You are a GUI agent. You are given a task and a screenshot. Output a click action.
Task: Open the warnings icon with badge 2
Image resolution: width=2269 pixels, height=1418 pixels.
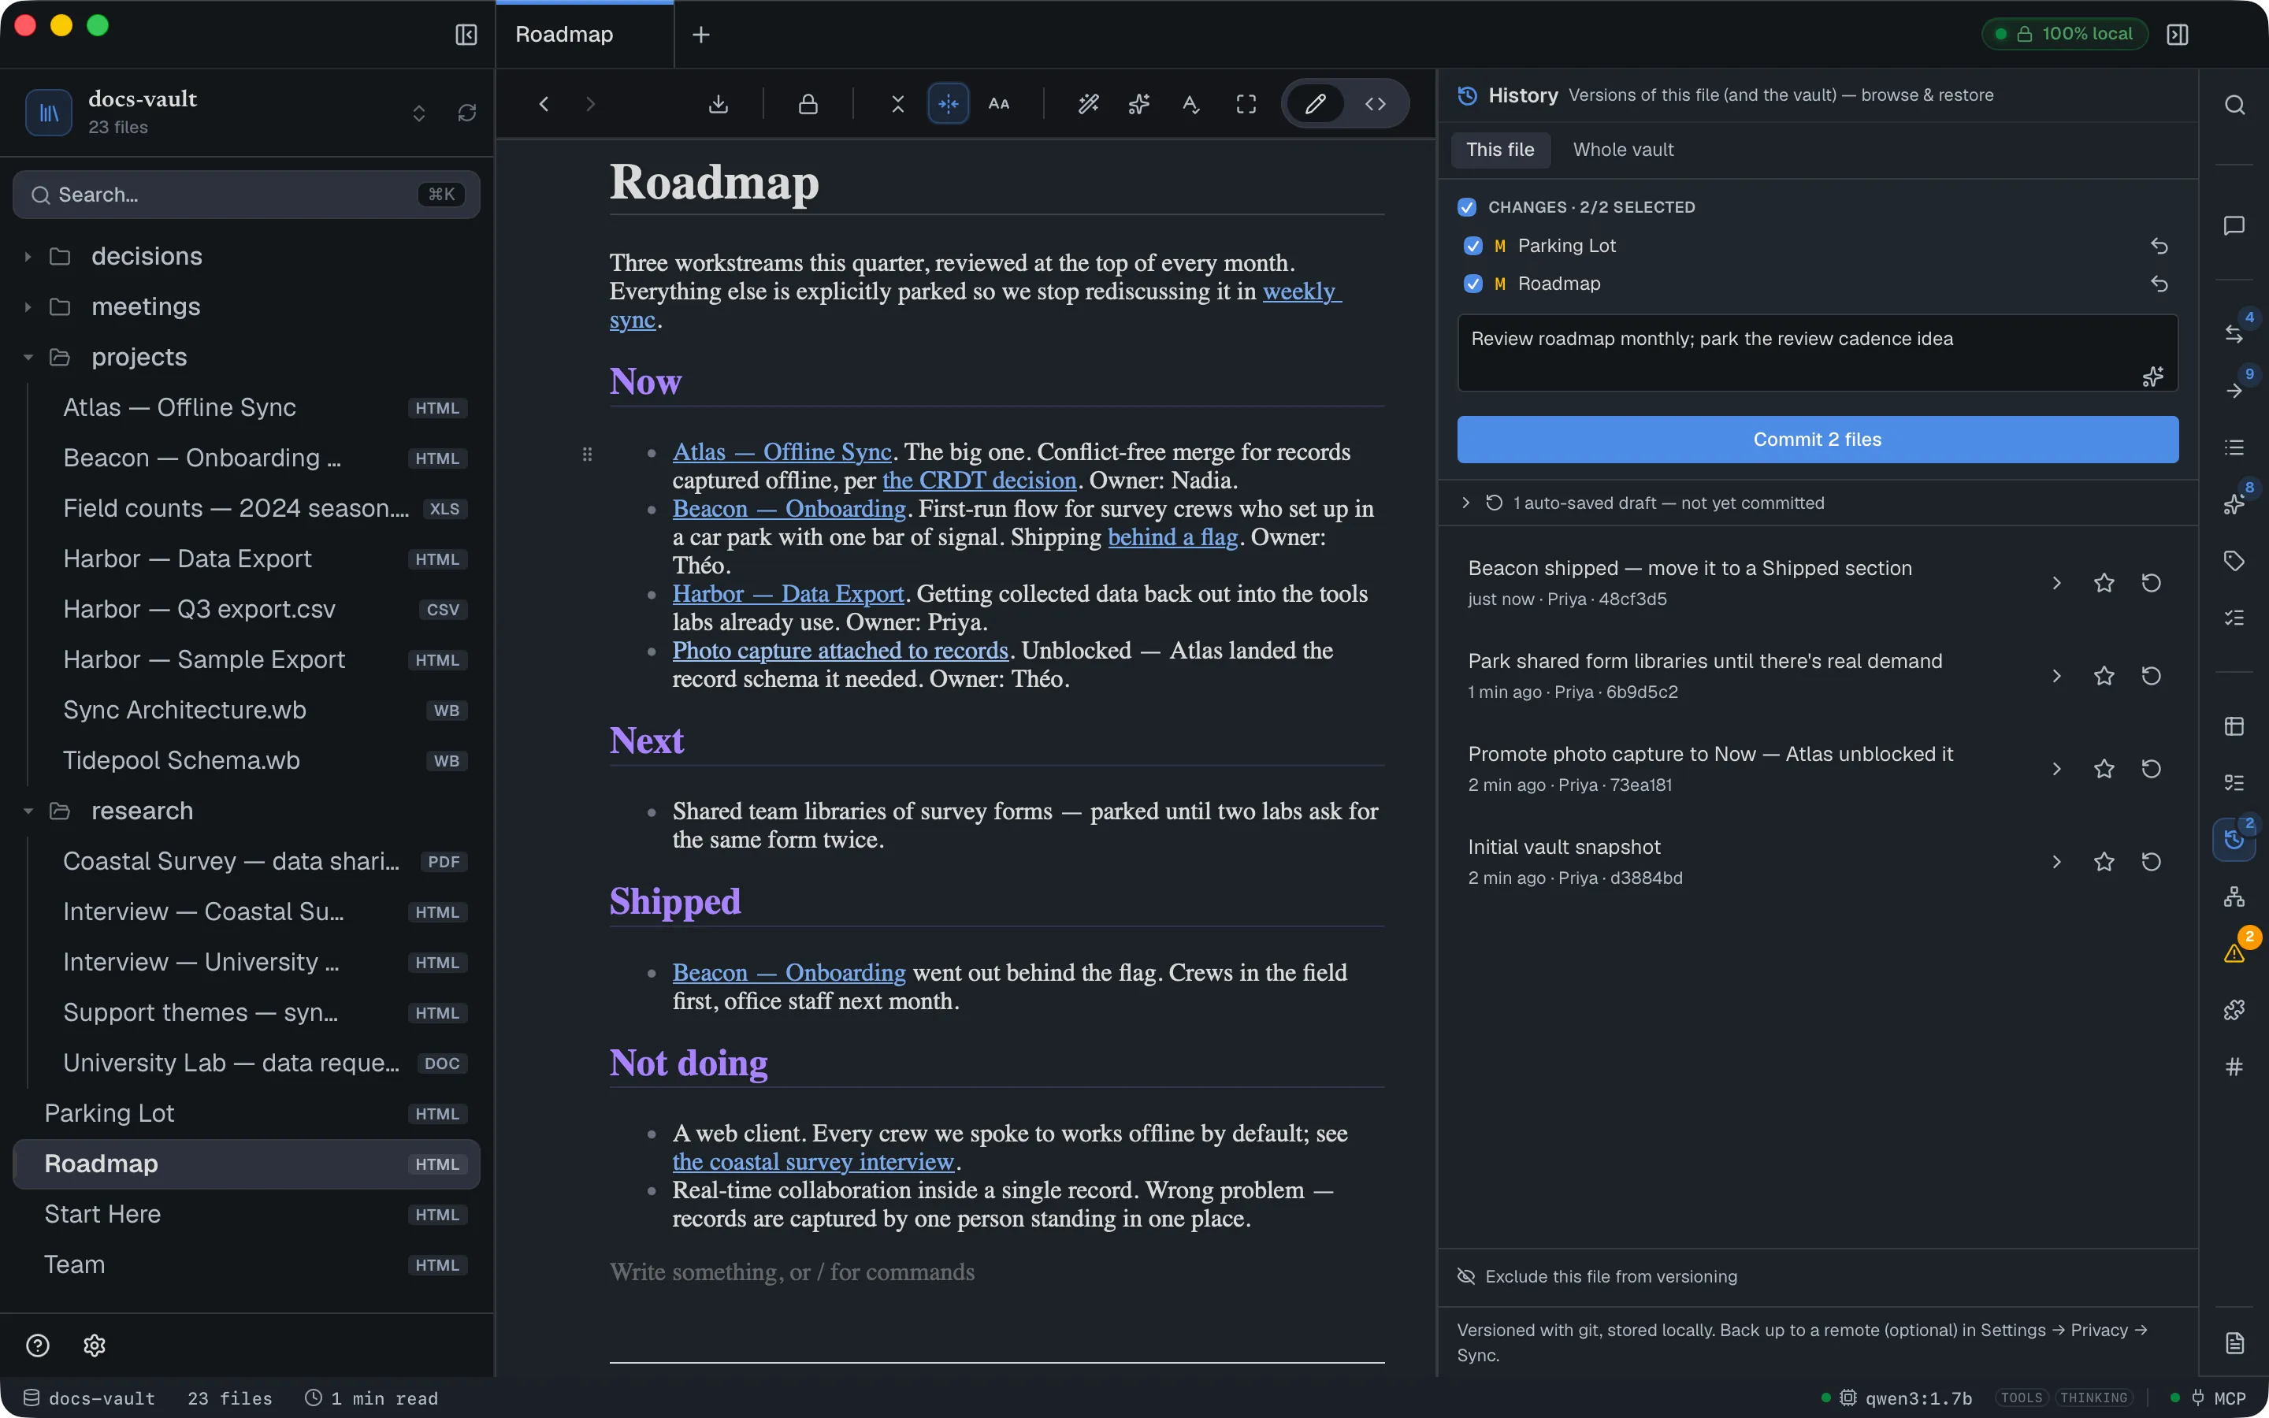[2234, 953]
